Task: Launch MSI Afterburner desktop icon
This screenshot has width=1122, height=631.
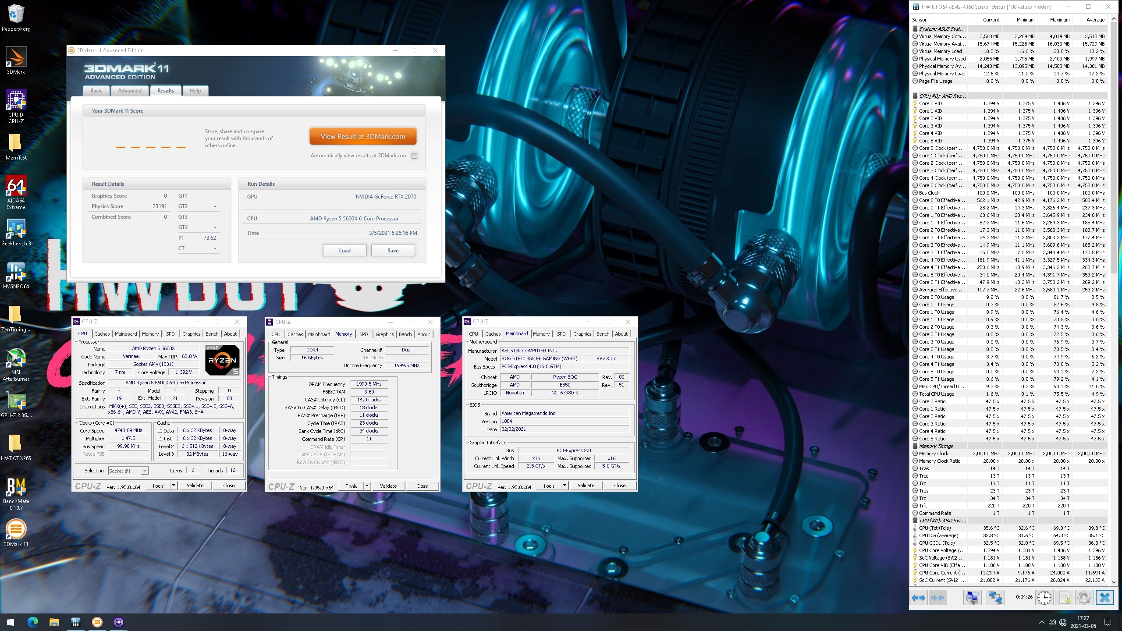Action: coord(16,365)
